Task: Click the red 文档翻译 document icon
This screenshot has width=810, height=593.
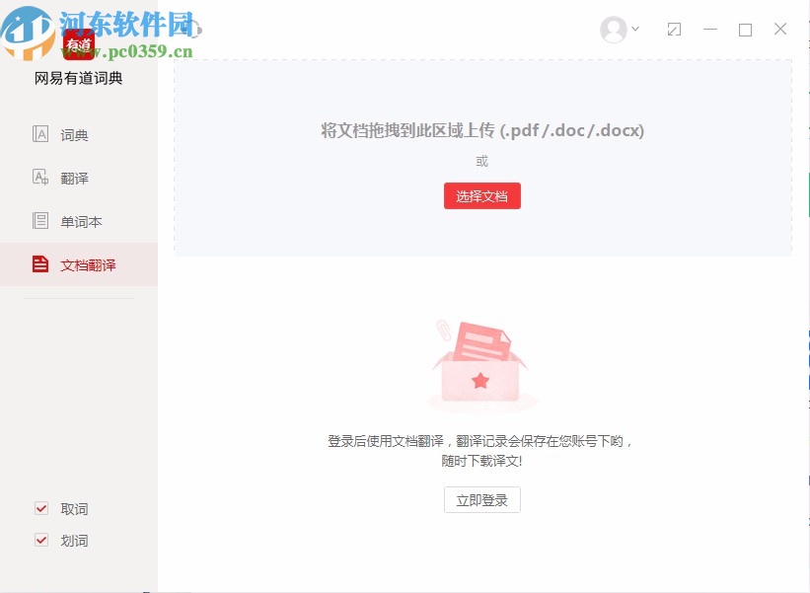Action: click(41, 264)
